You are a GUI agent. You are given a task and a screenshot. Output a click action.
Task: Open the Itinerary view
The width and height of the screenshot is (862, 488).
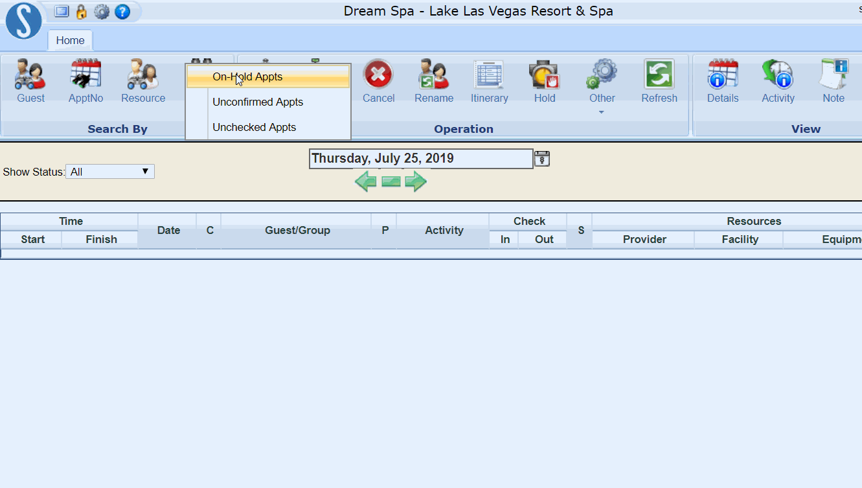pyautogui.click(x=489, y=80)
